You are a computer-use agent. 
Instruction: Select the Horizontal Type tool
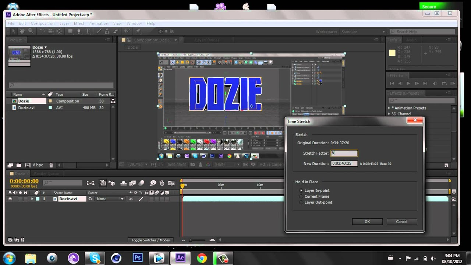coord(88,32)
